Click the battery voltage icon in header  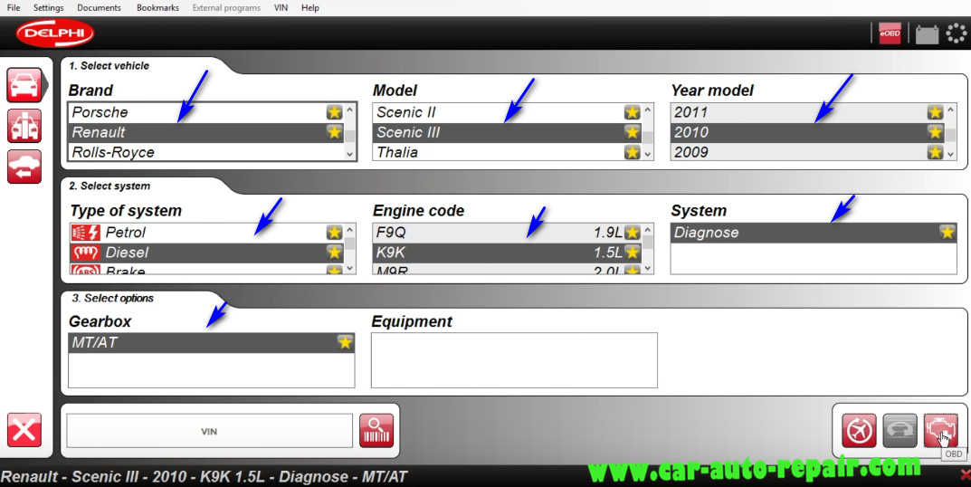927,34
